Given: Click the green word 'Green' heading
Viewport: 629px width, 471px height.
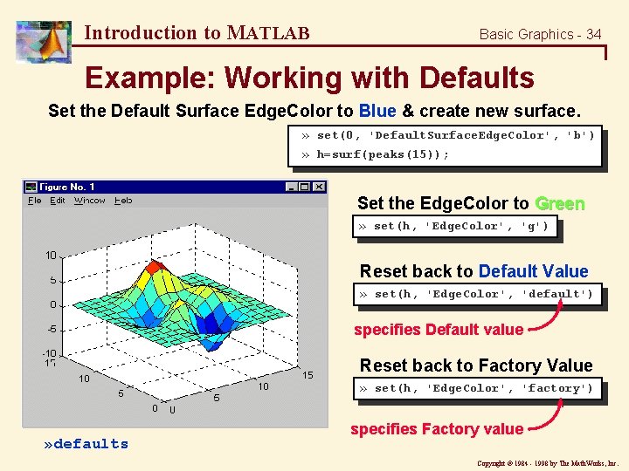Looking at the screenshot, I should pyautogui.click(x=560, y=203).
